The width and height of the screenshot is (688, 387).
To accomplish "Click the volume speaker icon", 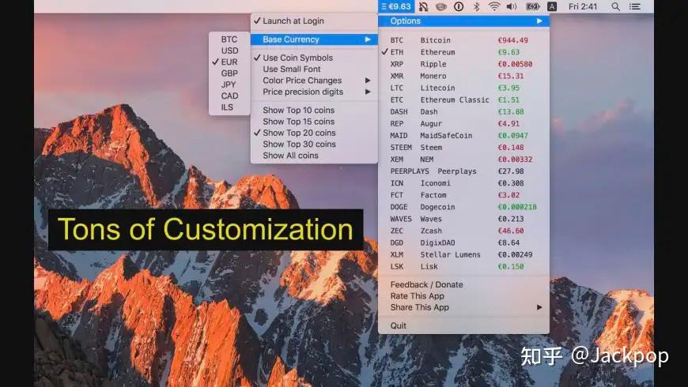I will pos(512,6).
